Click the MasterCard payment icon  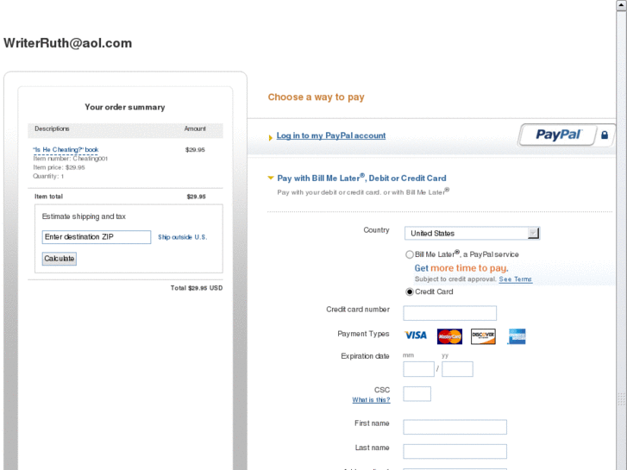(x=449, y=336)
